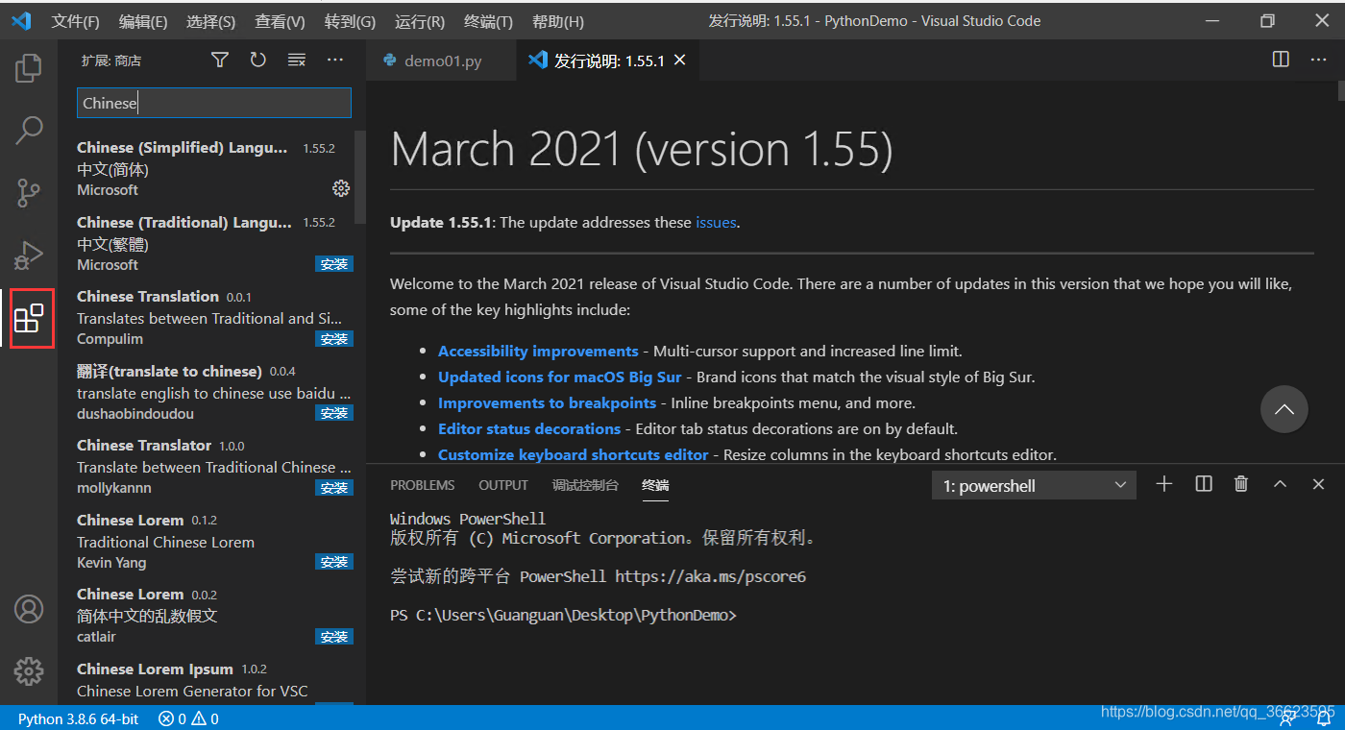Open gear menu for Chinese (Simplified) extension

pyautogui.click(x=341, y=188)
